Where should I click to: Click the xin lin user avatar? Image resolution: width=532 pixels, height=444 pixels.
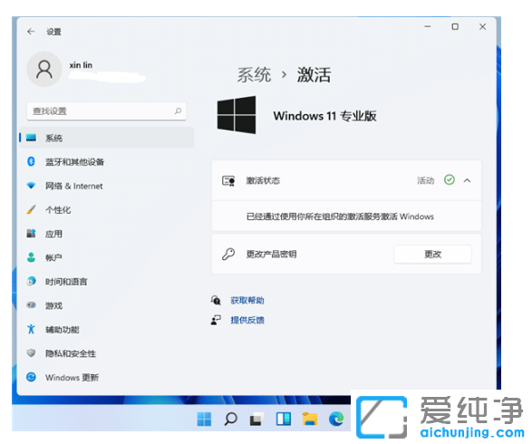tap(44, 69)
